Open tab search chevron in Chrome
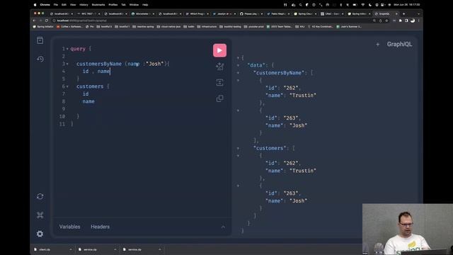 [x=418, y=13]
